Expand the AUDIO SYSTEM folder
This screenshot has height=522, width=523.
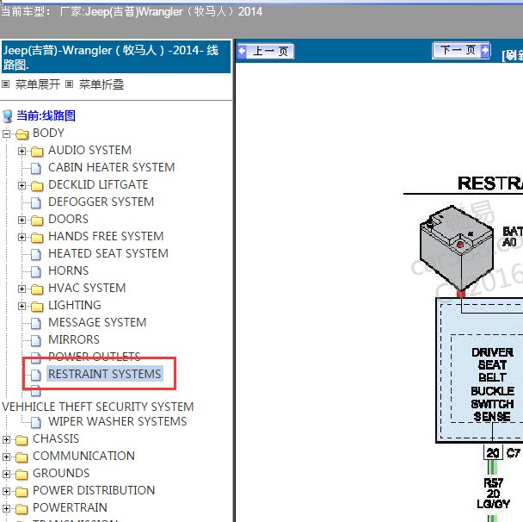pos(22,152)
